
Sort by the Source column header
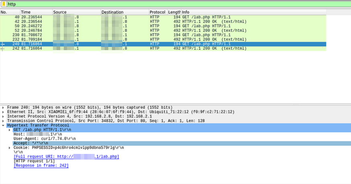(x=77, y=12)
